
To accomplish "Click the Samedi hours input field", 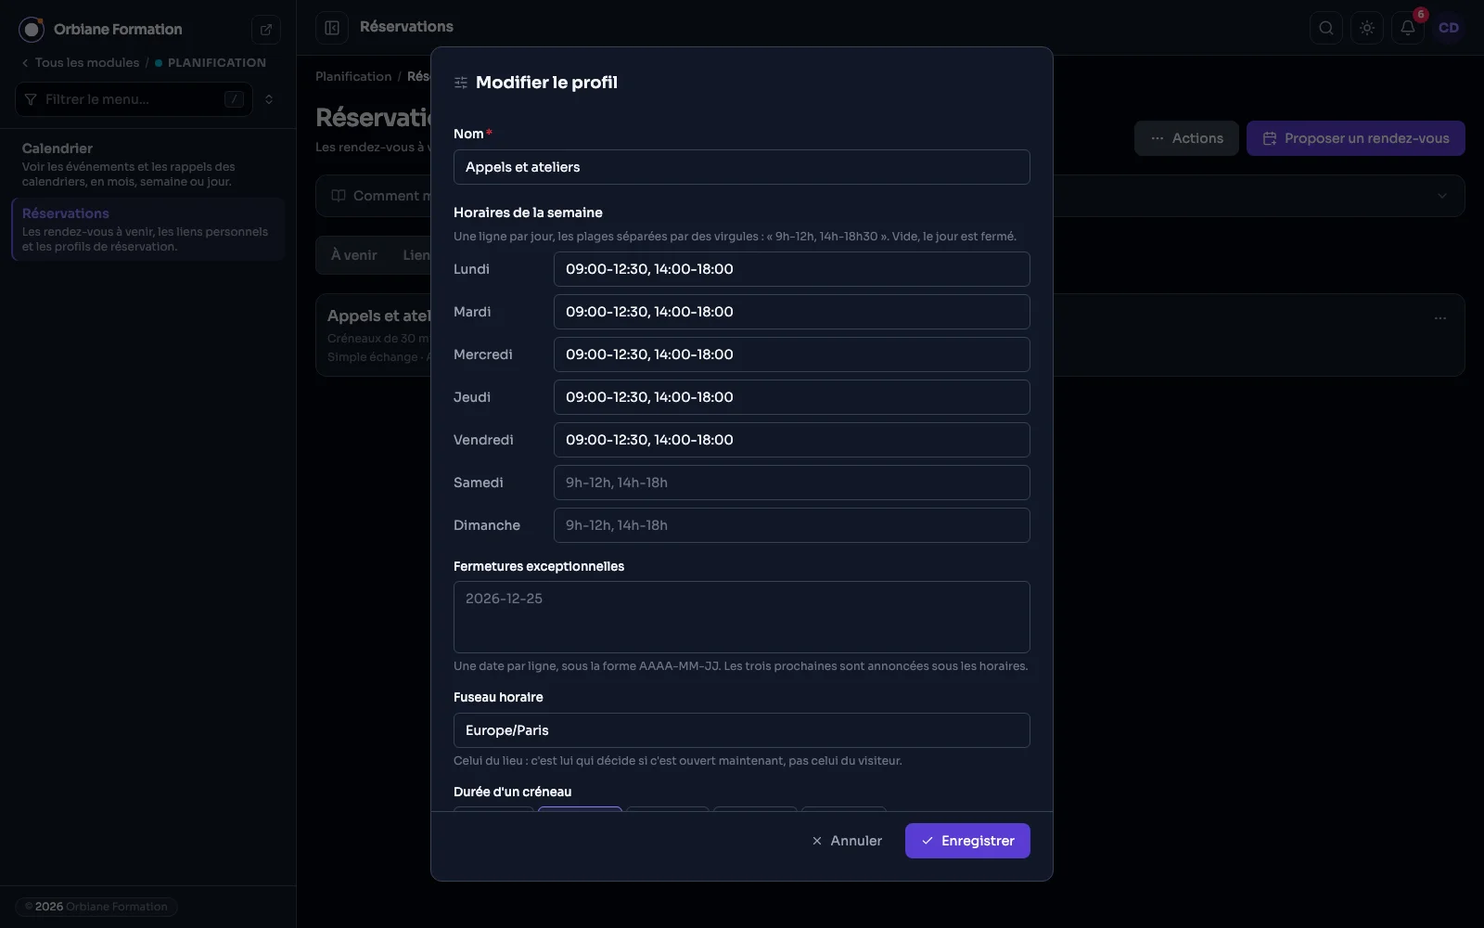I will pos(792,483).
